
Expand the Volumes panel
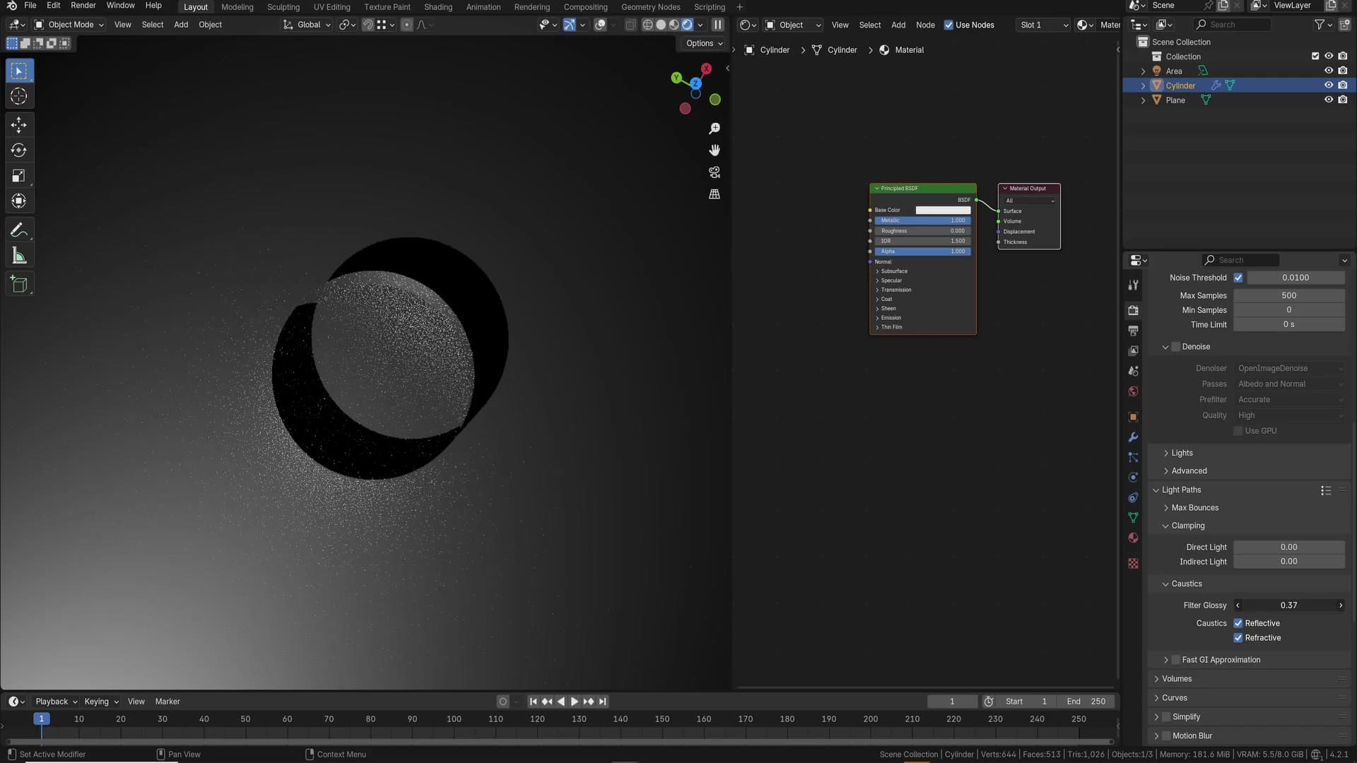pyautogui.click(x=1176, y=679)
